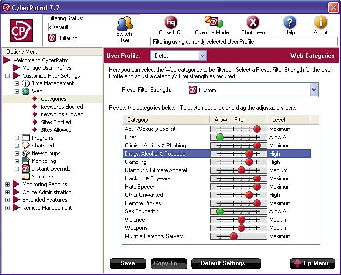Select the Hate Speech category row
Image resolution: width=341 pixels, height=275 pixels.
[x=217, y=187]
